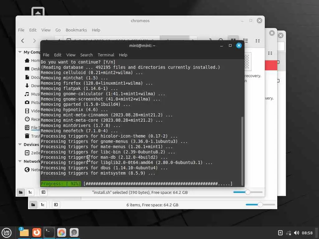Open the terminal's File menu
Viewport: 319px width, 239px height.
(x=46, y=55)
